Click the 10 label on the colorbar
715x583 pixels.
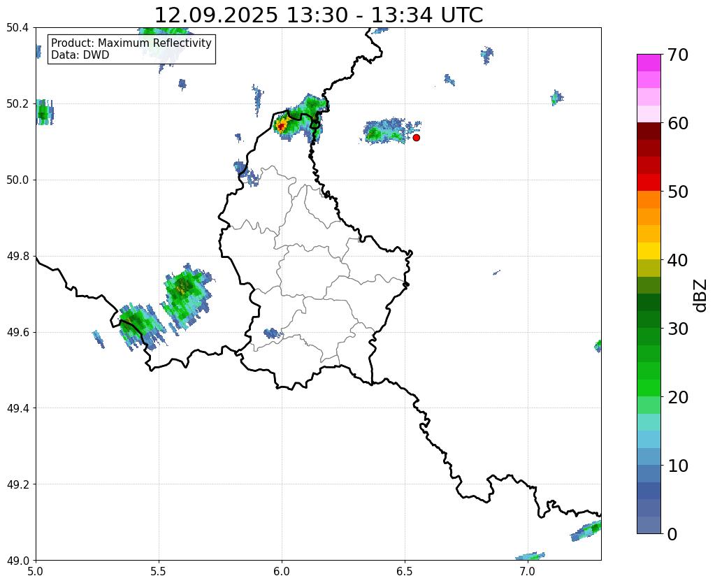point(678,466)
